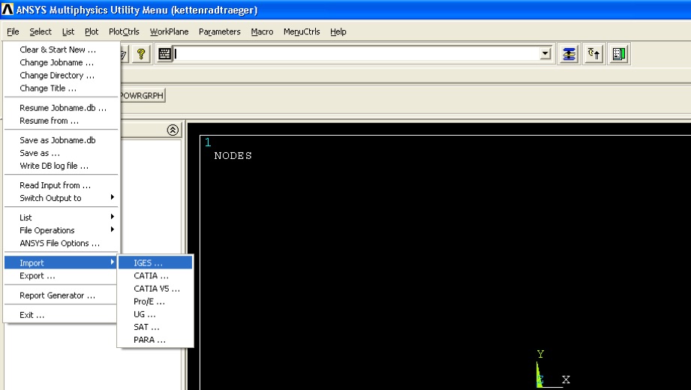691x390 pixels.
Task: Open the File menu
Action: [13, 31]
